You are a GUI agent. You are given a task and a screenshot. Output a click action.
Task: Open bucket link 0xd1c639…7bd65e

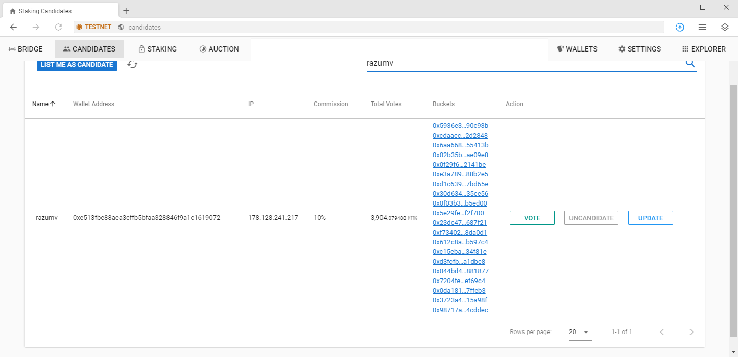coord(460,184)
